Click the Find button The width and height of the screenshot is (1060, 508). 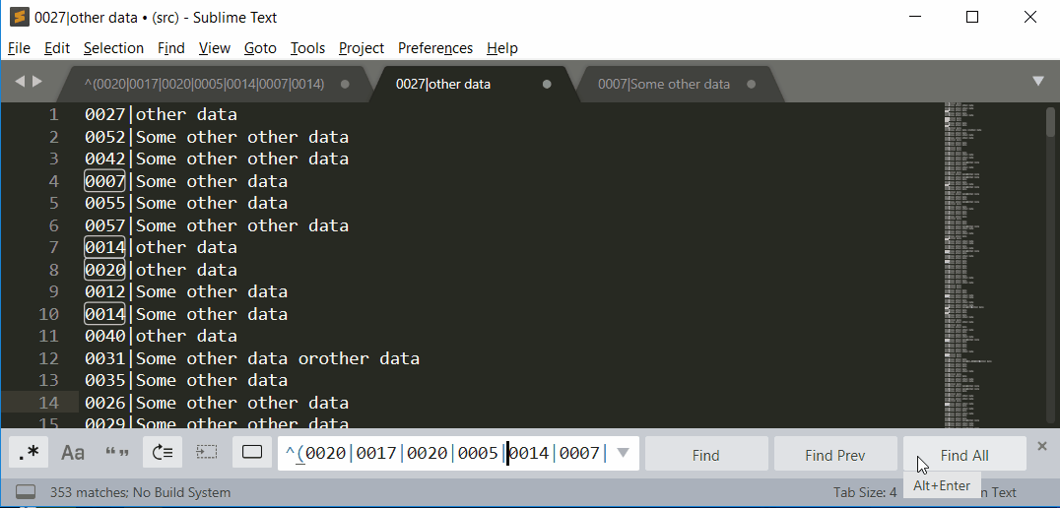pos(705,455)
